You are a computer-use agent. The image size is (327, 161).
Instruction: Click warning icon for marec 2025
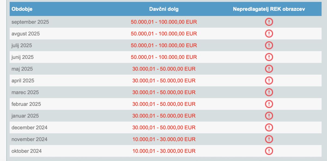pyautogui.click(x=269, y=92)
